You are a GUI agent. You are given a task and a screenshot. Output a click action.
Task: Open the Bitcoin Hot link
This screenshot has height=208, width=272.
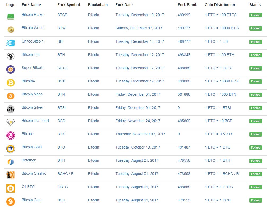click(30, 55)
